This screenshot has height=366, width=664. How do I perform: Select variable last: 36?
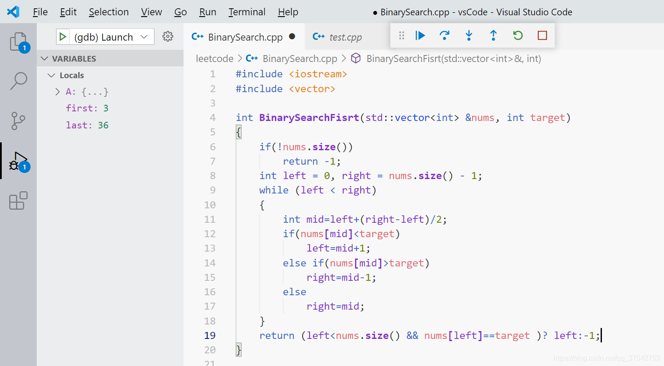87,125
